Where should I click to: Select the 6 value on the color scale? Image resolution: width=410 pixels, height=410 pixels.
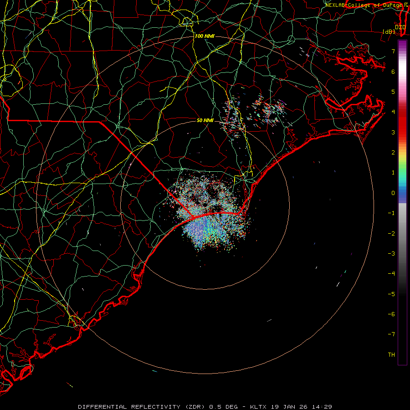pos(393,72)
